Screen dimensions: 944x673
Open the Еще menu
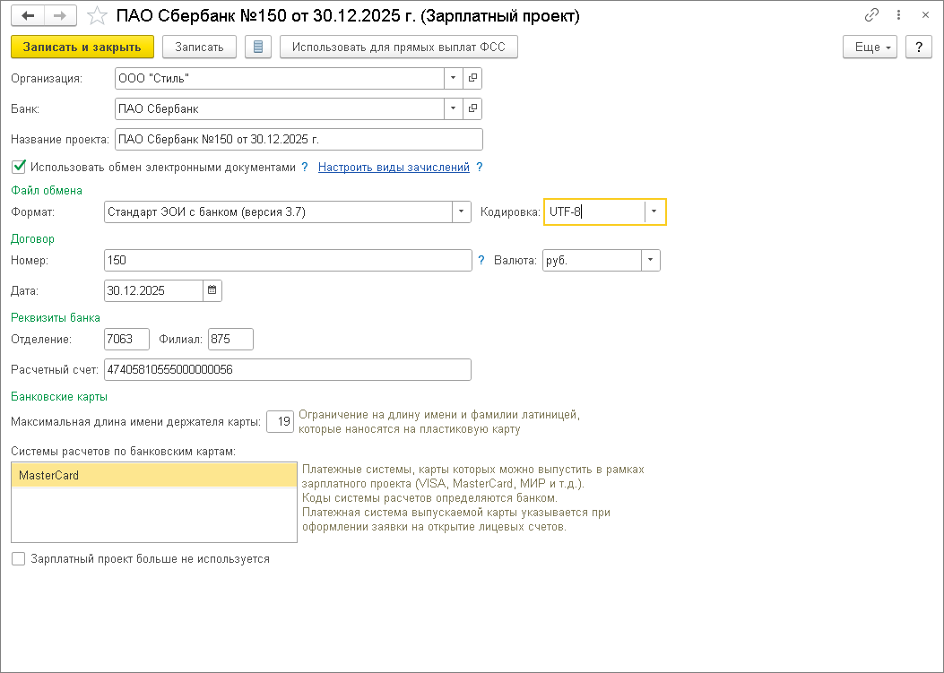pos(870,47)
